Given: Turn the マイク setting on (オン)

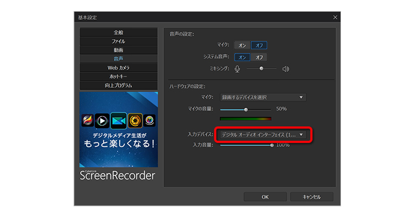Looking at the screenshot, I should tap(242, 45).
